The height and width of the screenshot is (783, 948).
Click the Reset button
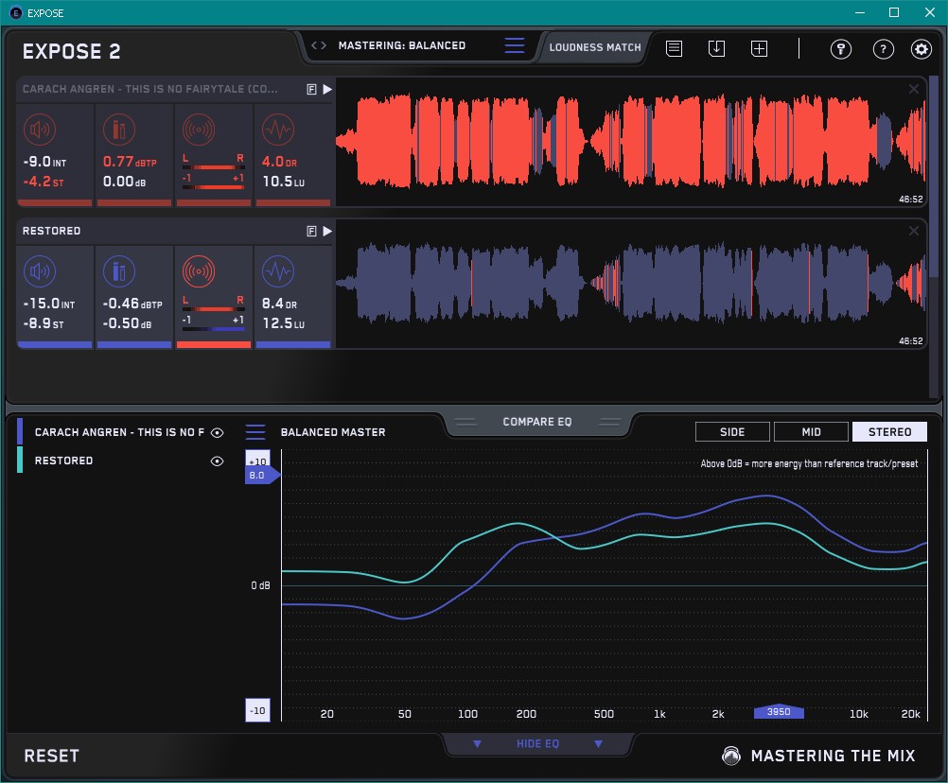[x=52, y=756]
